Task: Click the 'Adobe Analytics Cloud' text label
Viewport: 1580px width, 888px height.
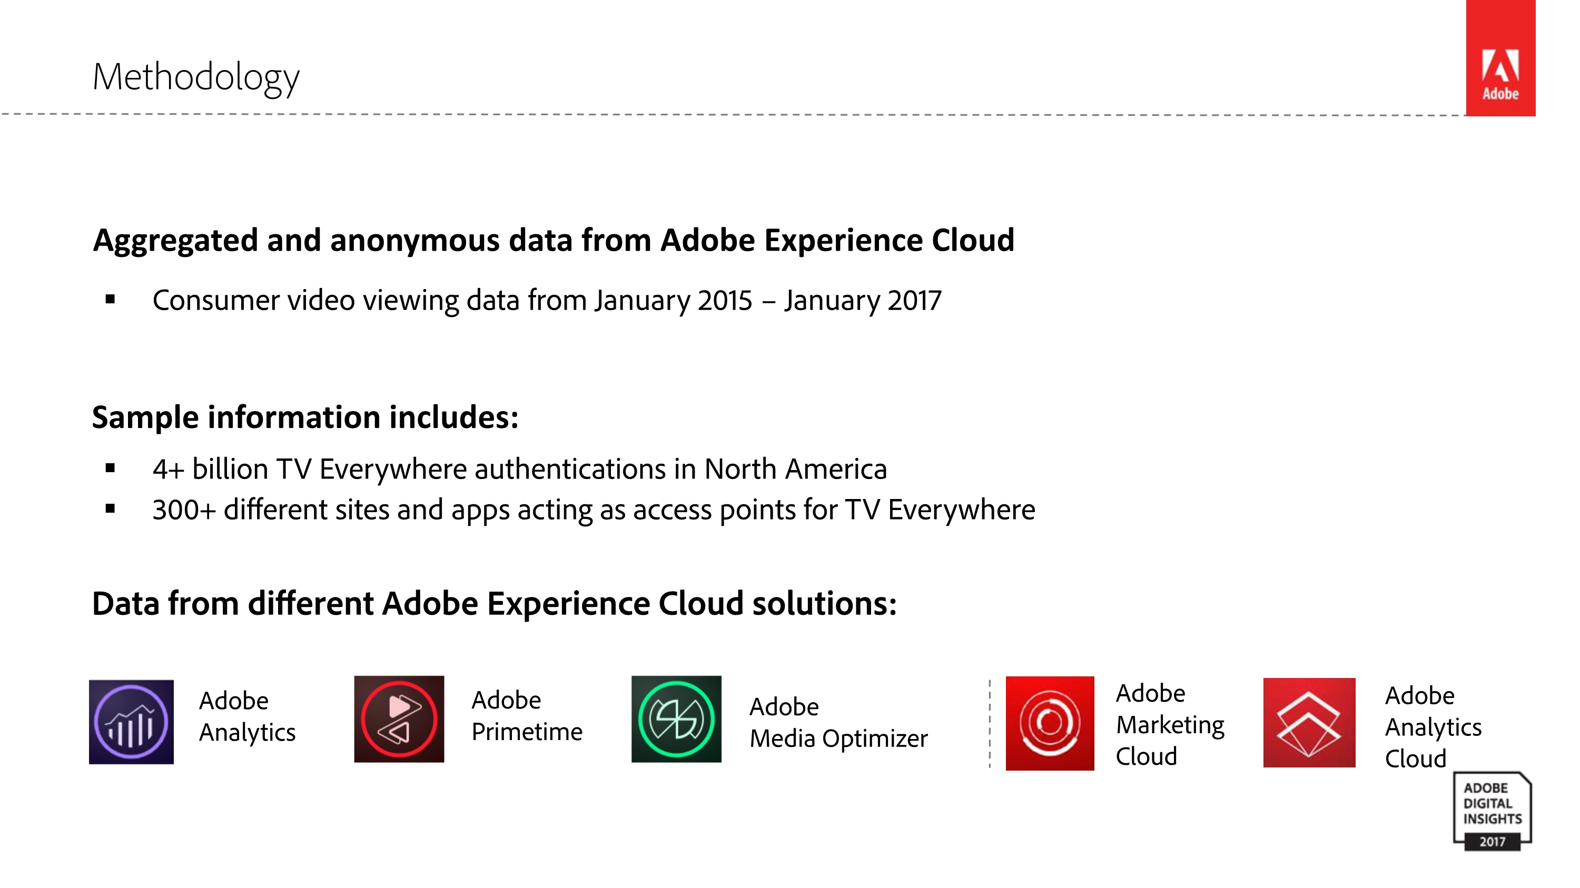Action: (1432, 727)
